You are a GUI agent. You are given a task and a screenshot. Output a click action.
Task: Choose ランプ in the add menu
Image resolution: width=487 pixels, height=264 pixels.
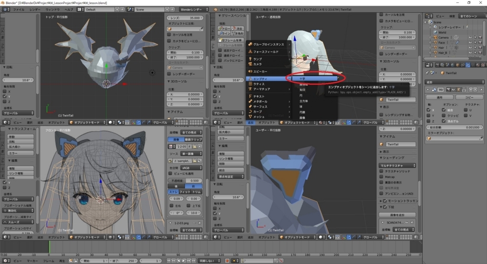coord(269,59)
